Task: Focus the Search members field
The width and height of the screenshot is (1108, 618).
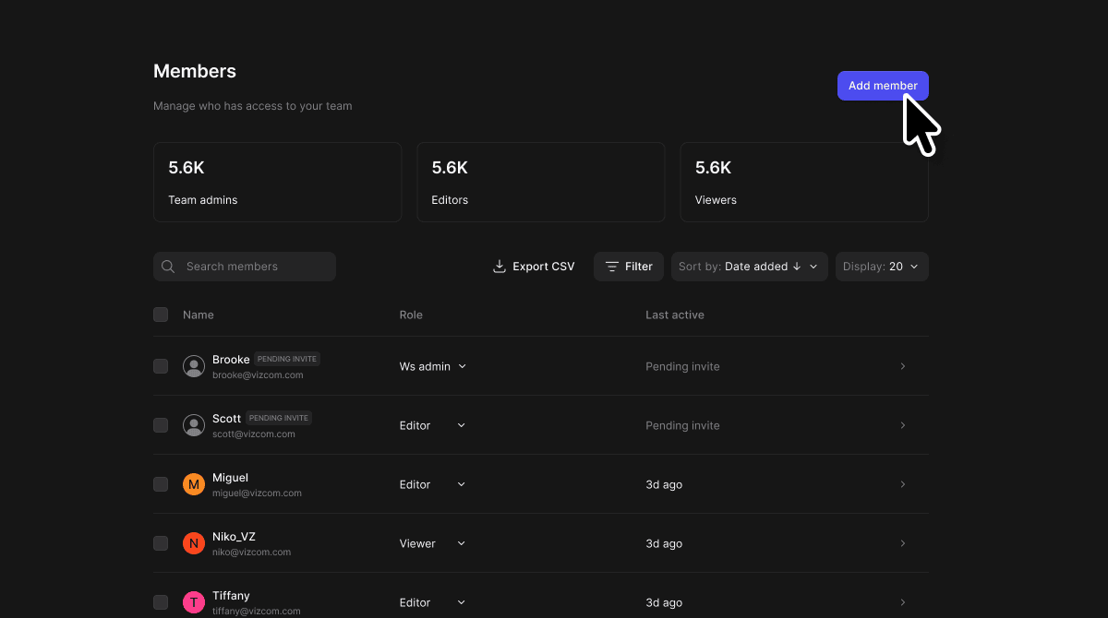Action: coord(245,267)
